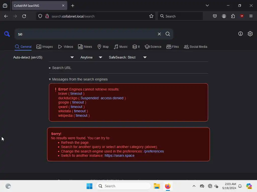This screenshot has width=257, height=192.
Task: Switch to the Videos category
Action: click(66, 47)
